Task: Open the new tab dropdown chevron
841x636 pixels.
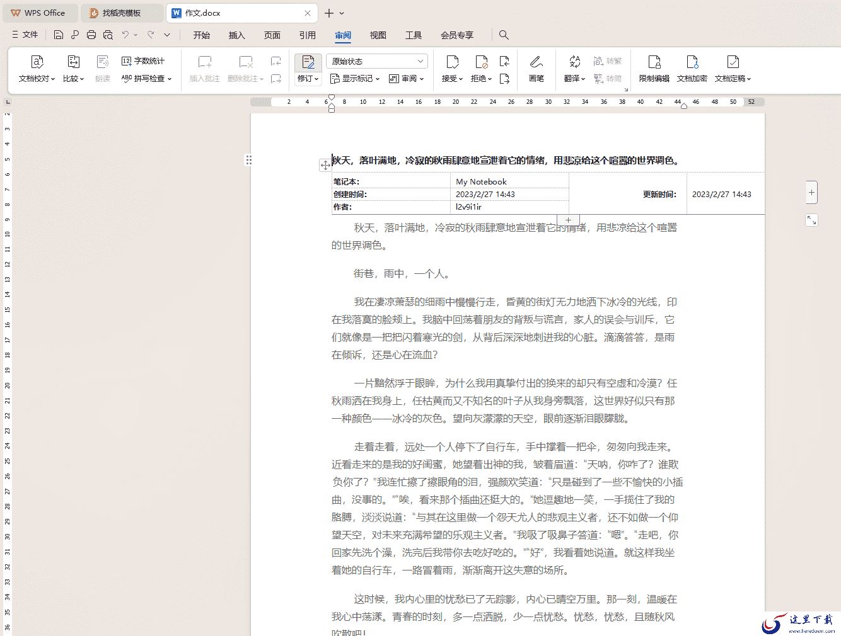Action: coord(342,13)
